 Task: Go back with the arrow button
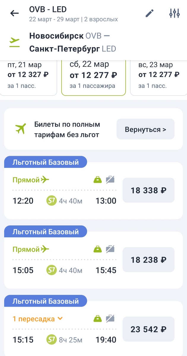(14, 13)
